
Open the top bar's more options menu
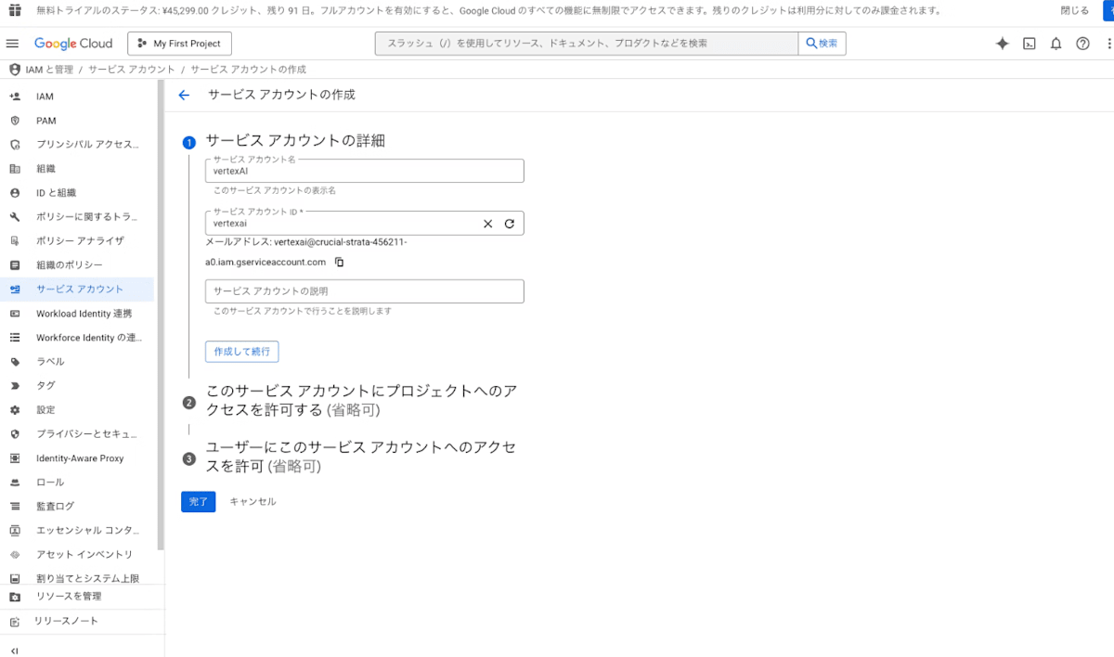tap(1108, 44)
